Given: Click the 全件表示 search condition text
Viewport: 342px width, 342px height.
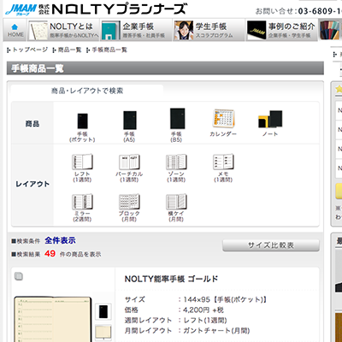Looking at the screenshot, I should coord(60,240).
